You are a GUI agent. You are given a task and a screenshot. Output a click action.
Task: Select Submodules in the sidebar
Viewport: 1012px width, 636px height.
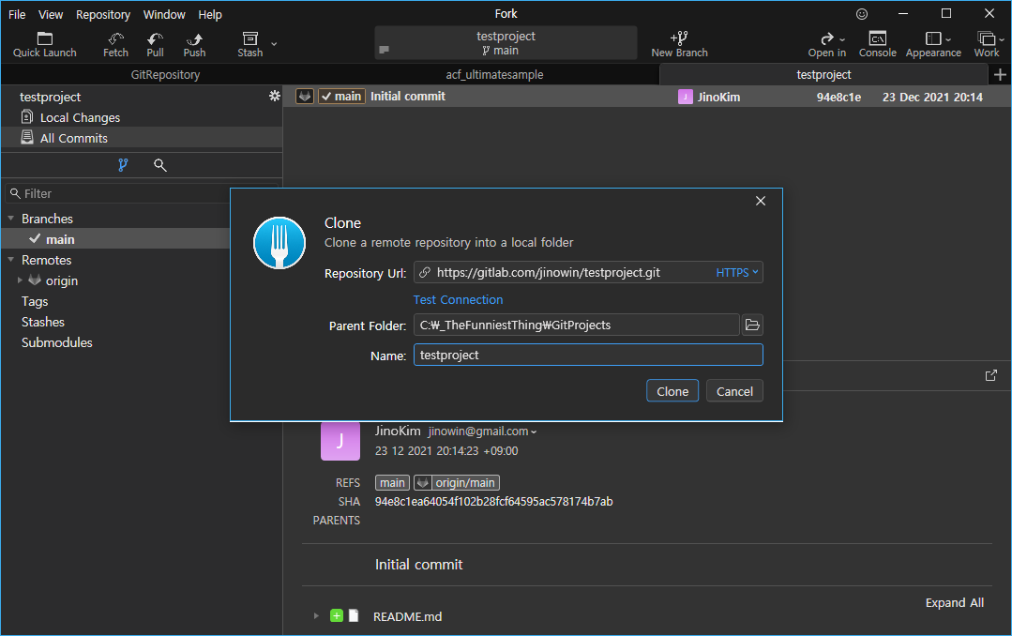[57, 343]
